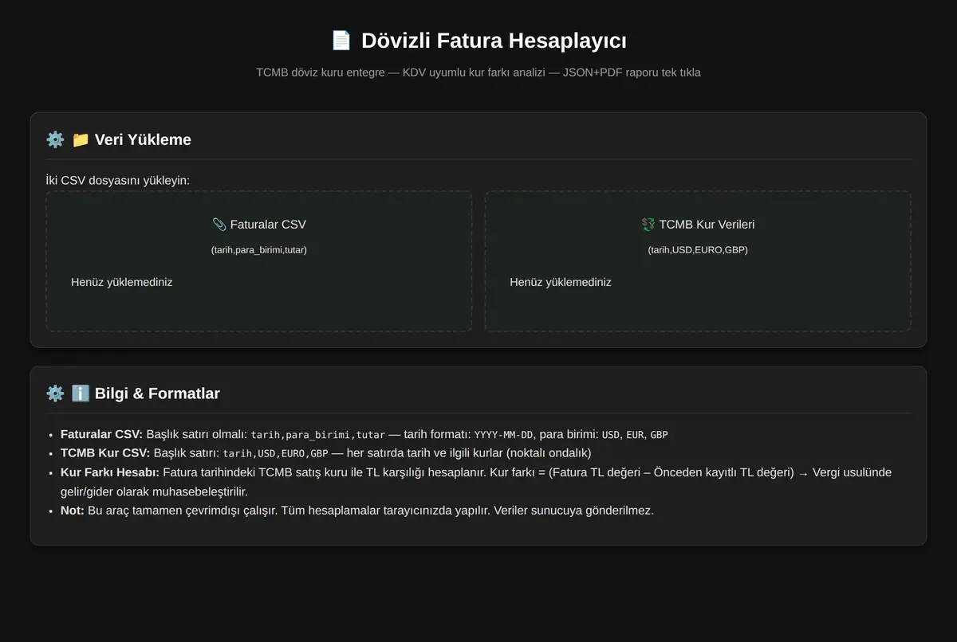The width and height of the screenshot is (957, 642).
Task: Click the (tarih,para_birimi,tutar) format hint
Action: pyautogui.click(x=259, y=250)
